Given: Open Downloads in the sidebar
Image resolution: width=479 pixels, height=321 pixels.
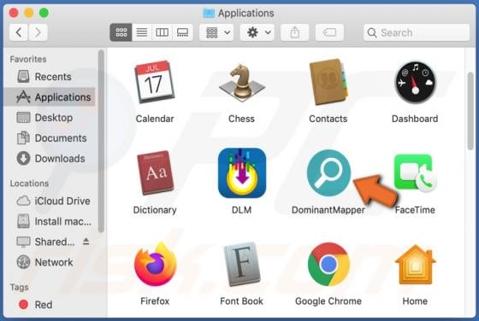Looking at the screenshot, I should tap(50, 159).
